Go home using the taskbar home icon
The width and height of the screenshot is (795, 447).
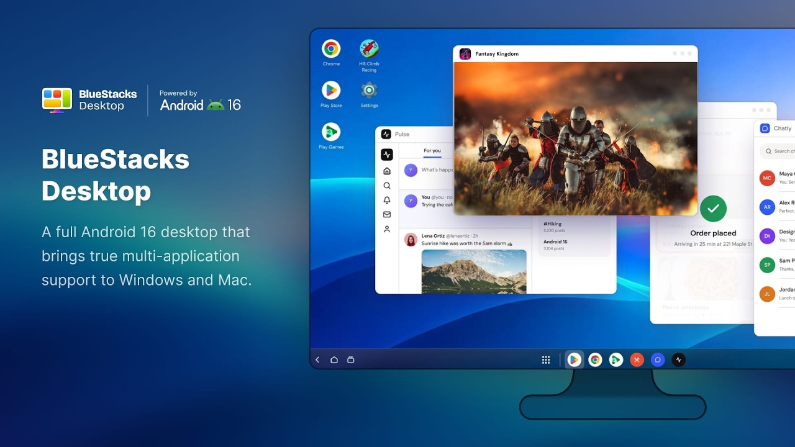[334, 360]
